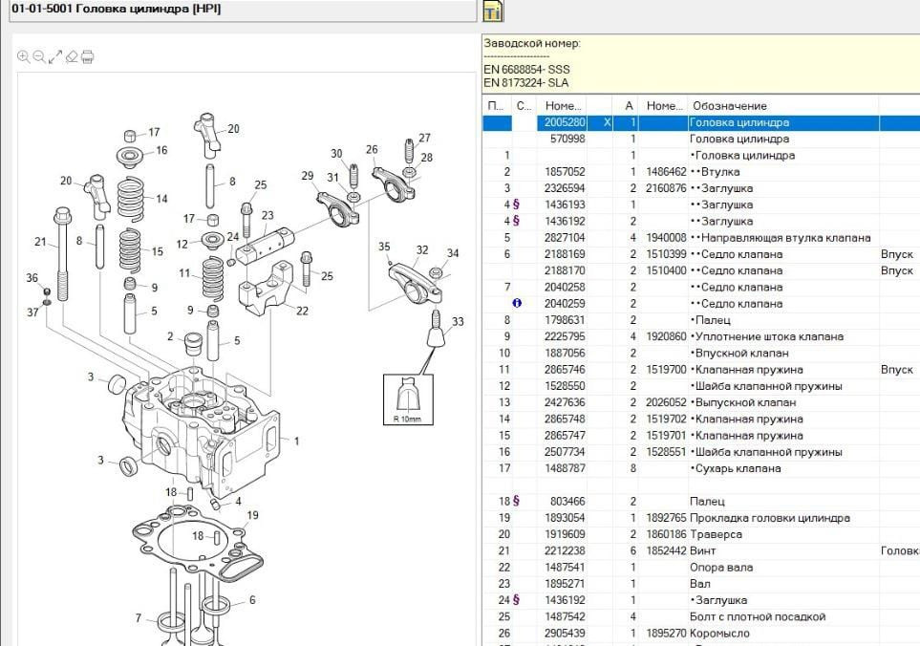Select part row Прокладка головки цилиндра
920x646 pixels.
769,518
